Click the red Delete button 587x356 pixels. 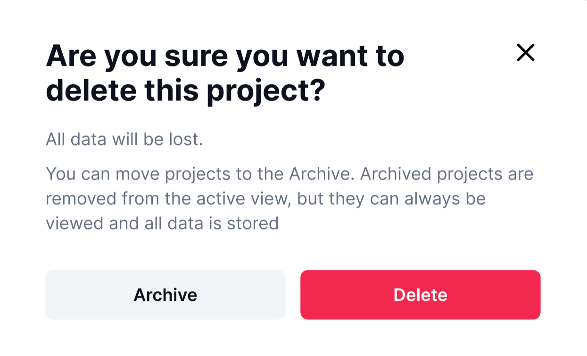[x=420, y=295]
